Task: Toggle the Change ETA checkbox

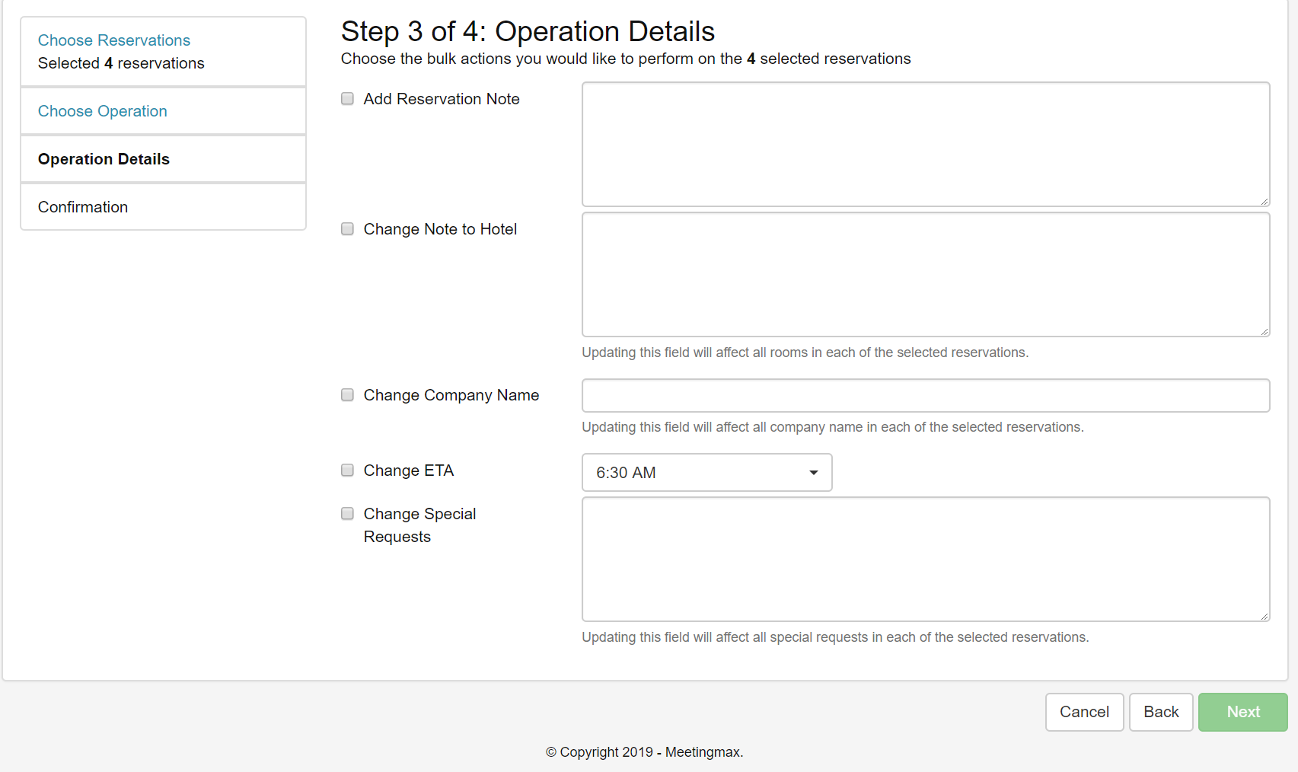Action: tap(347, 471)
